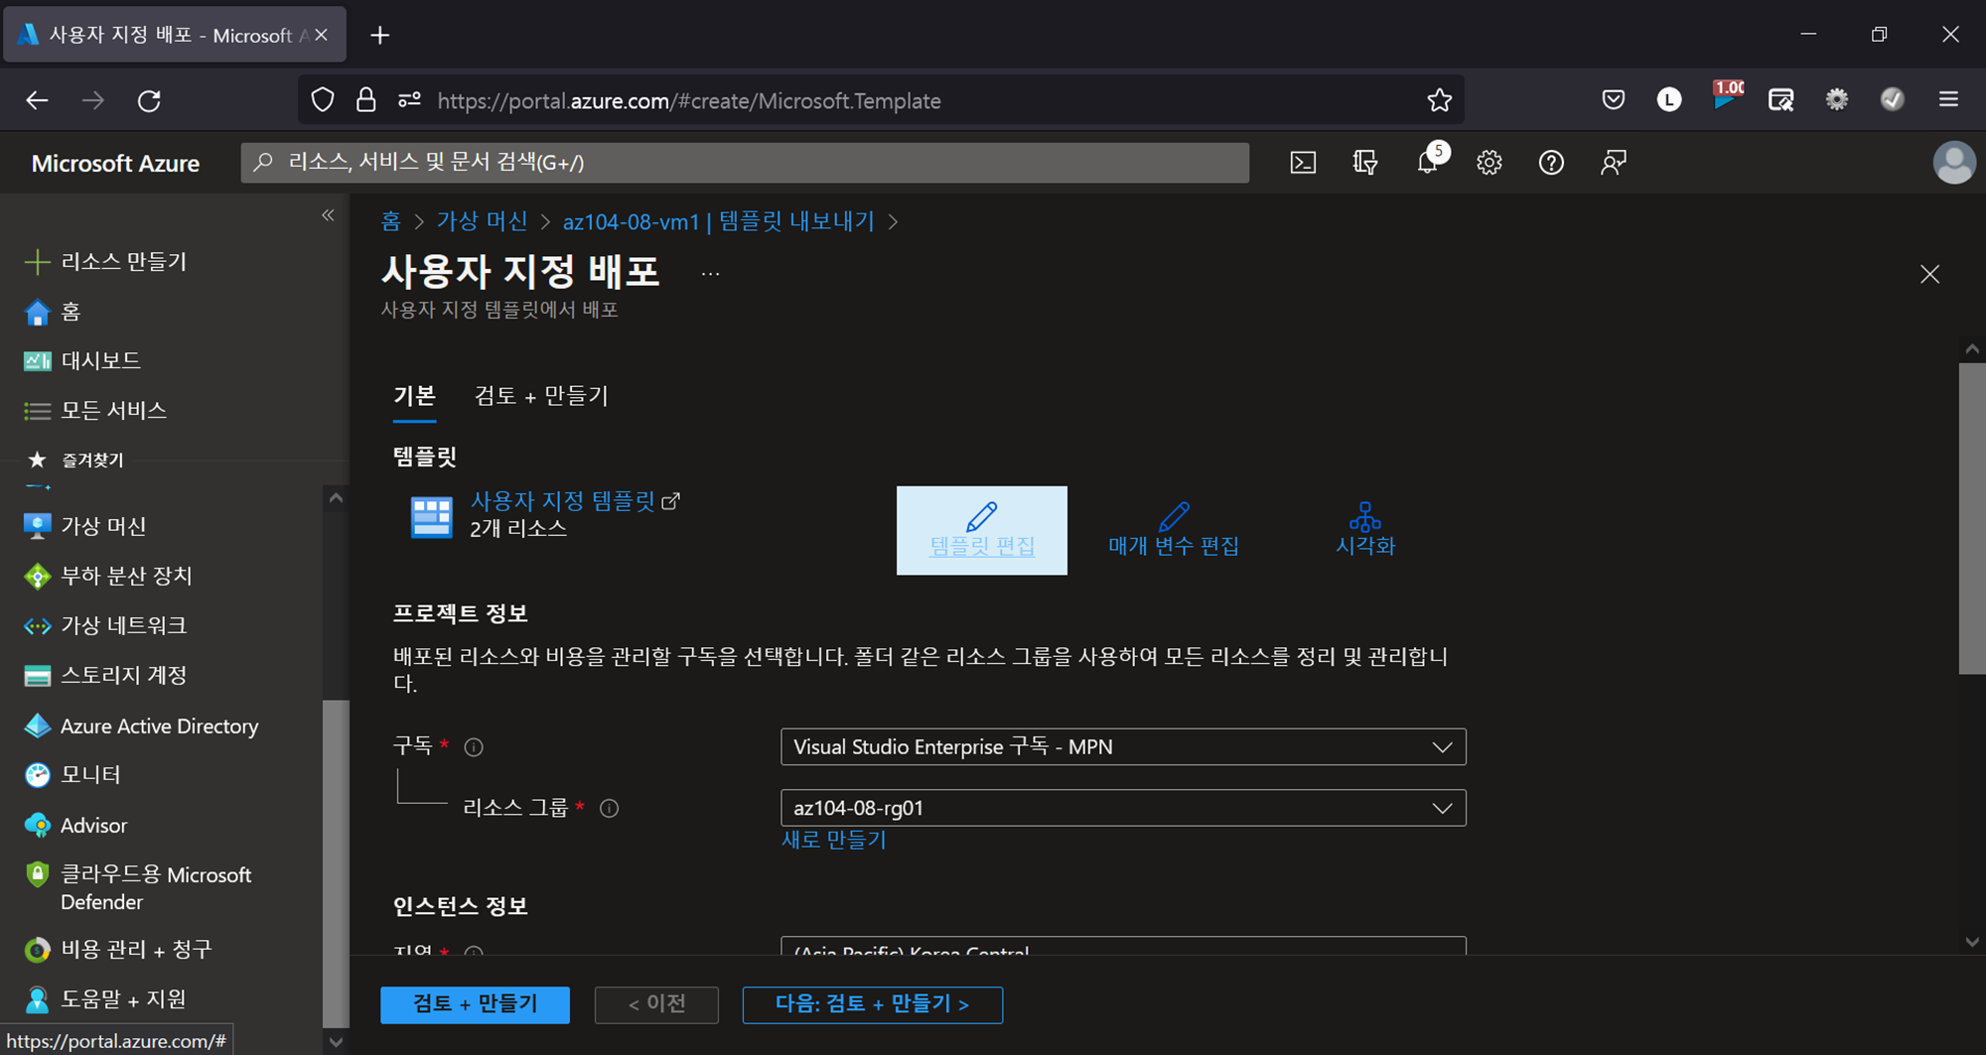
Task: Click the 템플릿 편집 pencil button
Action: coord(982,530)
